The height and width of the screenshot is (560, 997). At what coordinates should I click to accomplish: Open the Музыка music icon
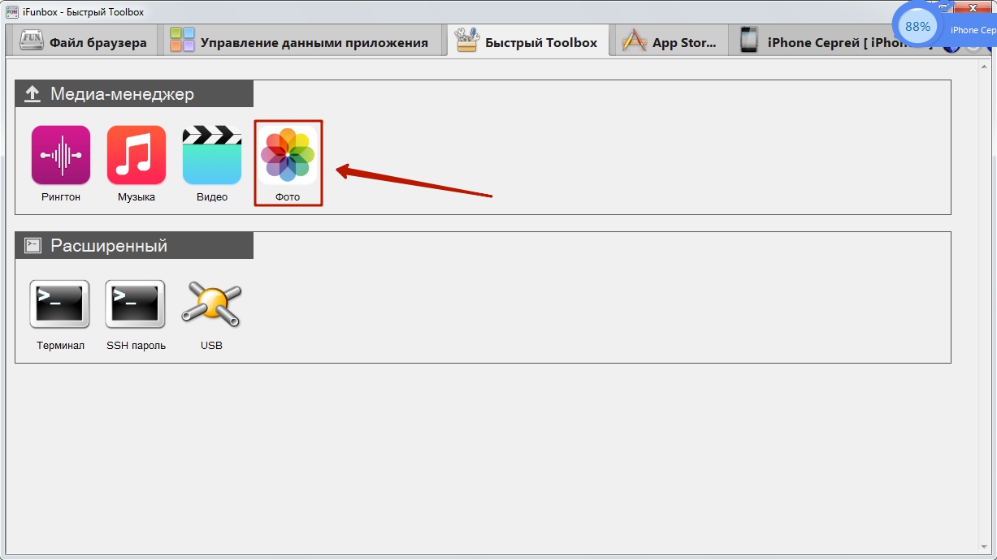click(x=137, y=155)
